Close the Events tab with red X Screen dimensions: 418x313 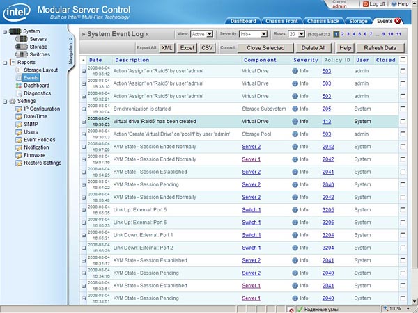coord(398,22)
